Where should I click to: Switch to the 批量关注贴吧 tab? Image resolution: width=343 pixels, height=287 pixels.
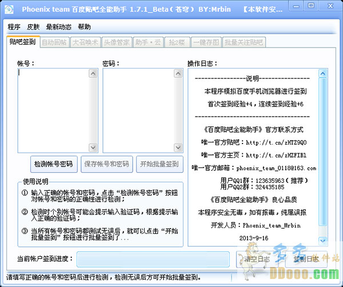244,42
